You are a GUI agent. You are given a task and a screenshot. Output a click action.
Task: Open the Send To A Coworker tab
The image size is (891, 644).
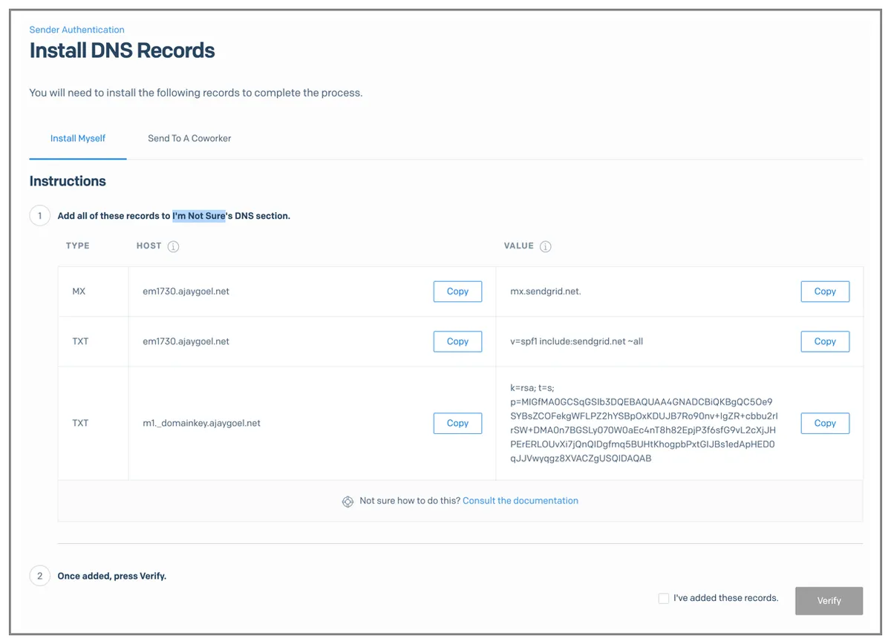click(x=189, y=138)
